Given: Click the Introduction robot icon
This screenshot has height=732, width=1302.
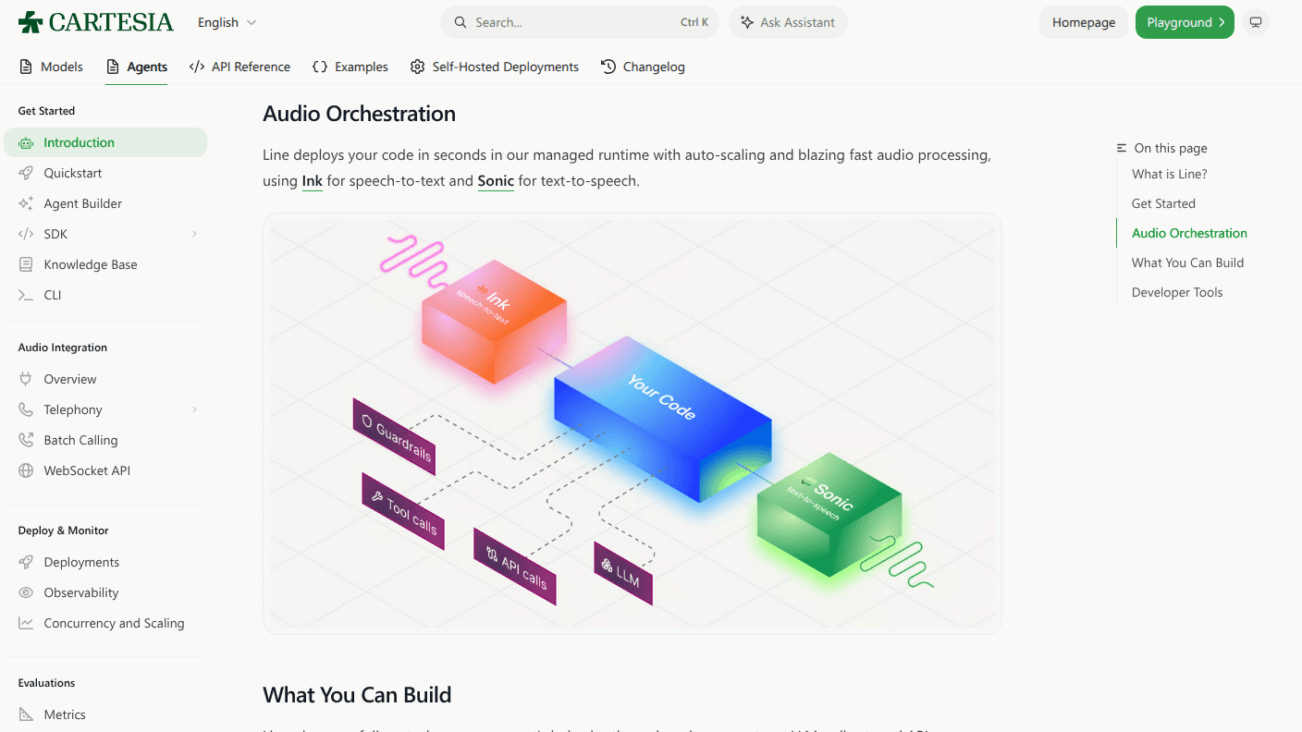Looking at the screenshot, I should (x=26, y=142).
